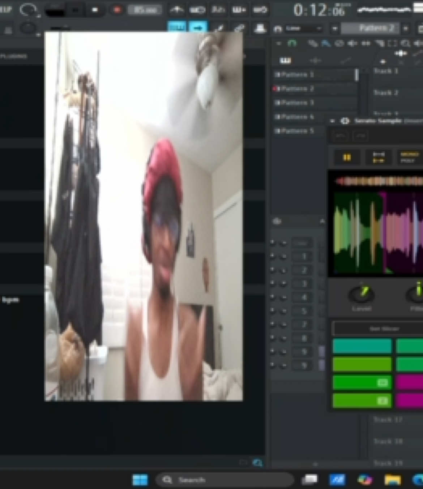Open the Line snap dropdown
423x489 pixels.
(x=303, y=29)
